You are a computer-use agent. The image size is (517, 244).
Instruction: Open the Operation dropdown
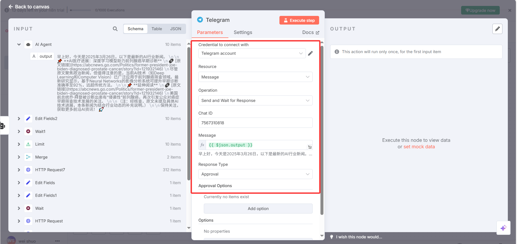[x=255, y=101]
